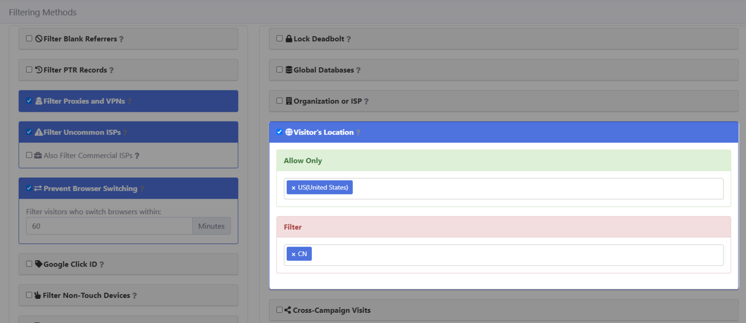Viewport: 746px width, 323px height.
Task: Click the red Filter section header
Action: point(504,227)
